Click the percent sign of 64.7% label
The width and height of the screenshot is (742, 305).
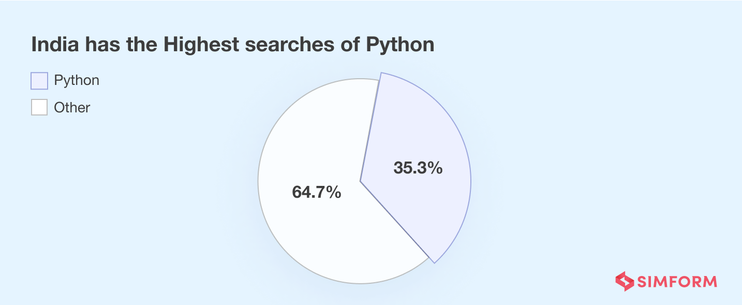(334, 192)
